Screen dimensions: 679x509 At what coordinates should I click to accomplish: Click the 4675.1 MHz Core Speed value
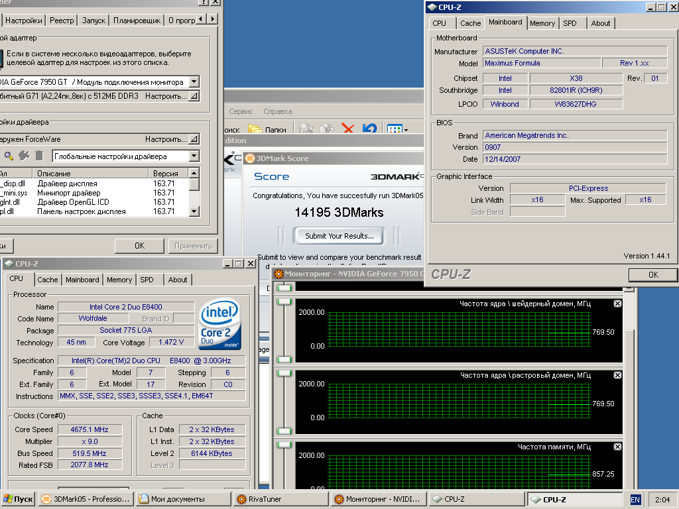coord(90,429)
